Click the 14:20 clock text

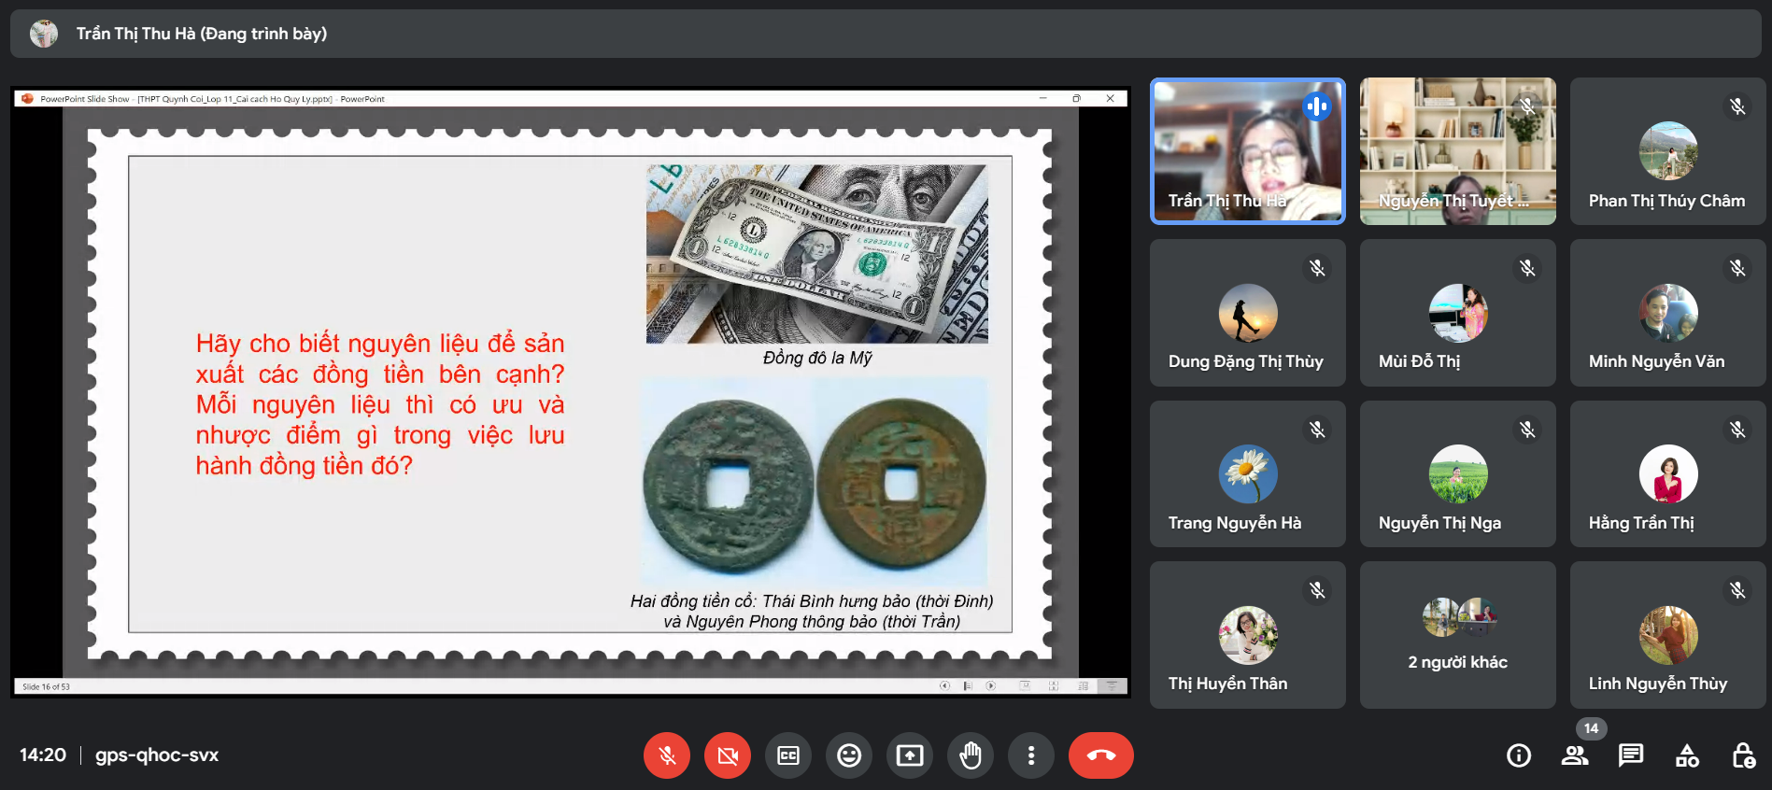tap(43, 755)
